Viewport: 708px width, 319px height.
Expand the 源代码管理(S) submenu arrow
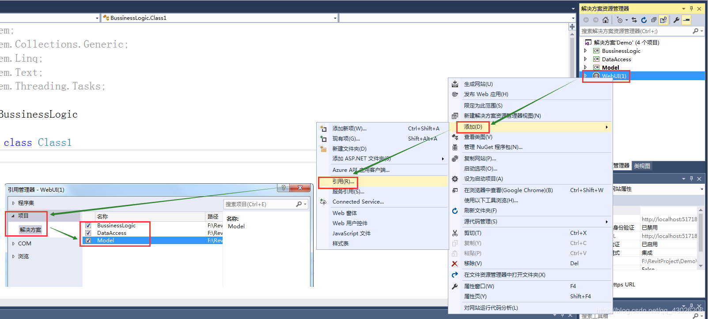pyautogui.click(x=606, y=222)
